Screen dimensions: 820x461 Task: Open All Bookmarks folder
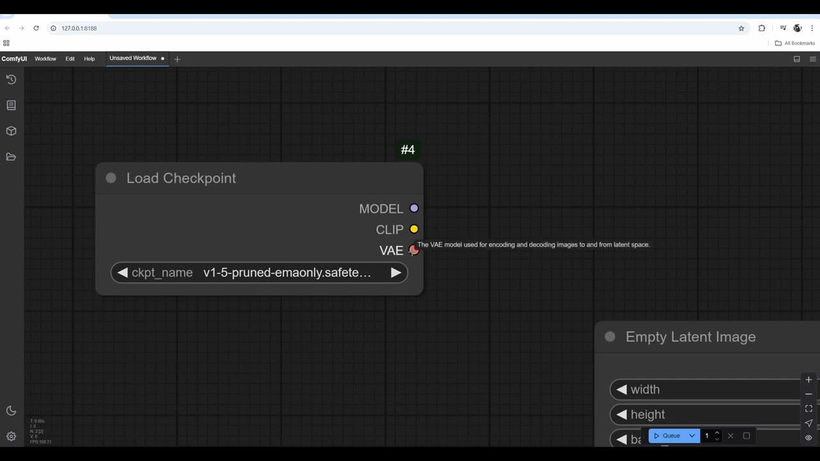(795, 43)
